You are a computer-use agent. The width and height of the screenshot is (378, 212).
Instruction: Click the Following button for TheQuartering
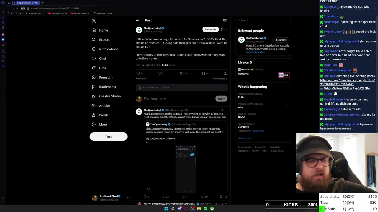281,40
